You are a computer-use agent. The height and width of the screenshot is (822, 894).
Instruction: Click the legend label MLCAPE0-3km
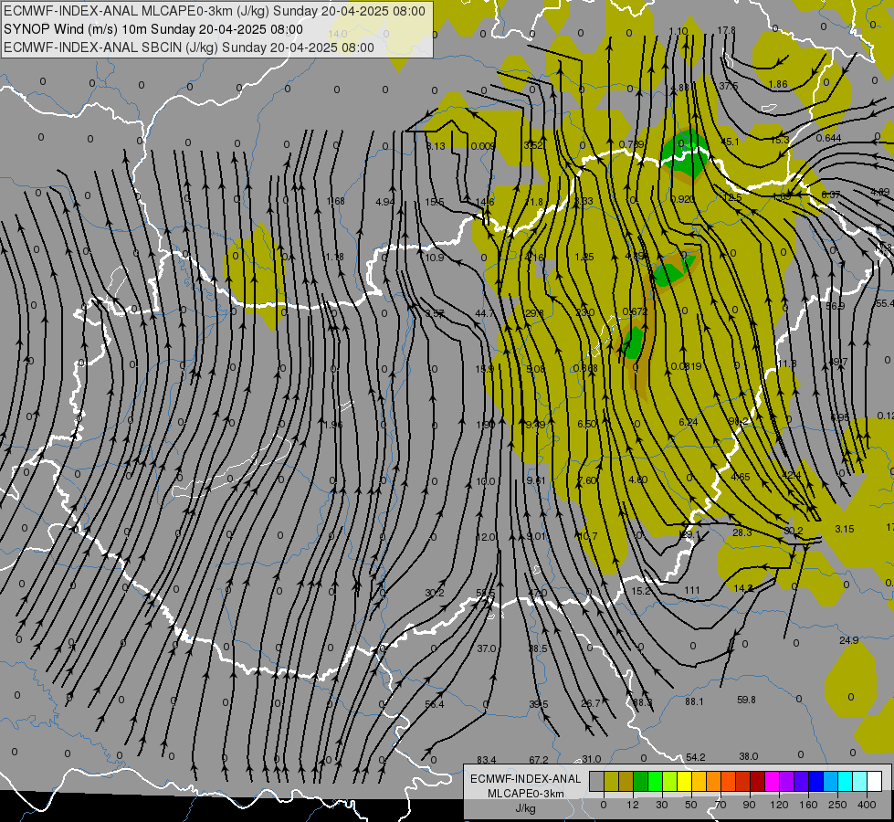pyautogui.click(x=526, y=794)
